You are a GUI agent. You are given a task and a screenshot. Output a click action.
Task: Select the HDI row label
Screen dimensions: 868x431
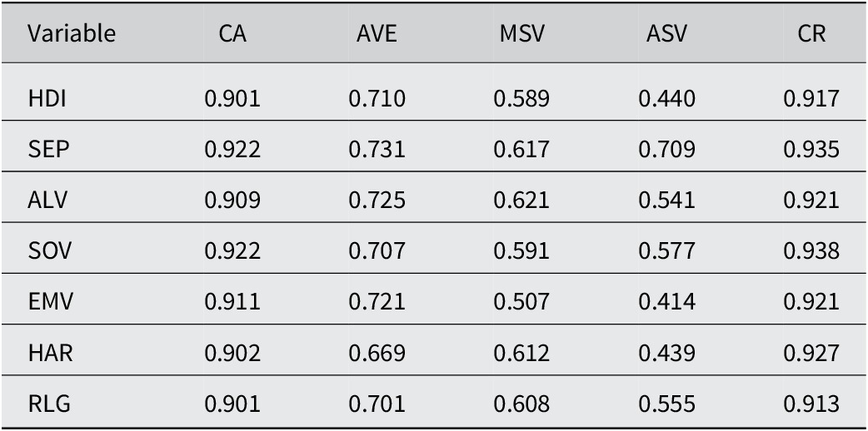coord(47,100)
